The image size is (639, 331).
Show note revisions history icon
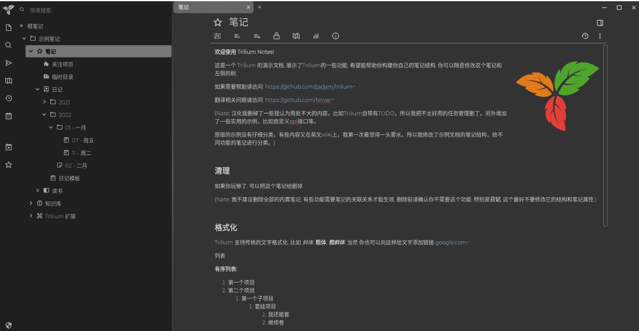[585, 36]
